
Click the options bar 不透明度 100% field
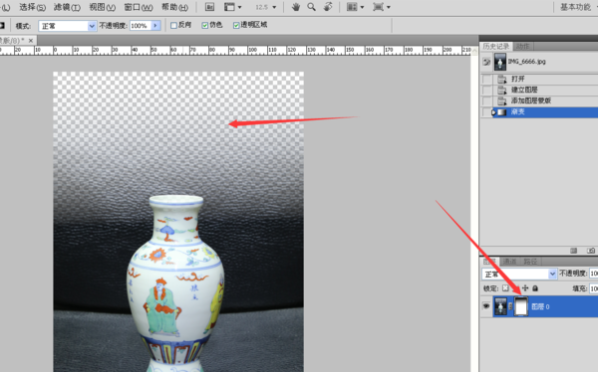141,26
